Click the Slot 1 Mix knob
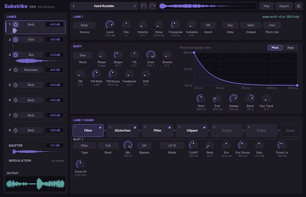 [x=128, y=145]
